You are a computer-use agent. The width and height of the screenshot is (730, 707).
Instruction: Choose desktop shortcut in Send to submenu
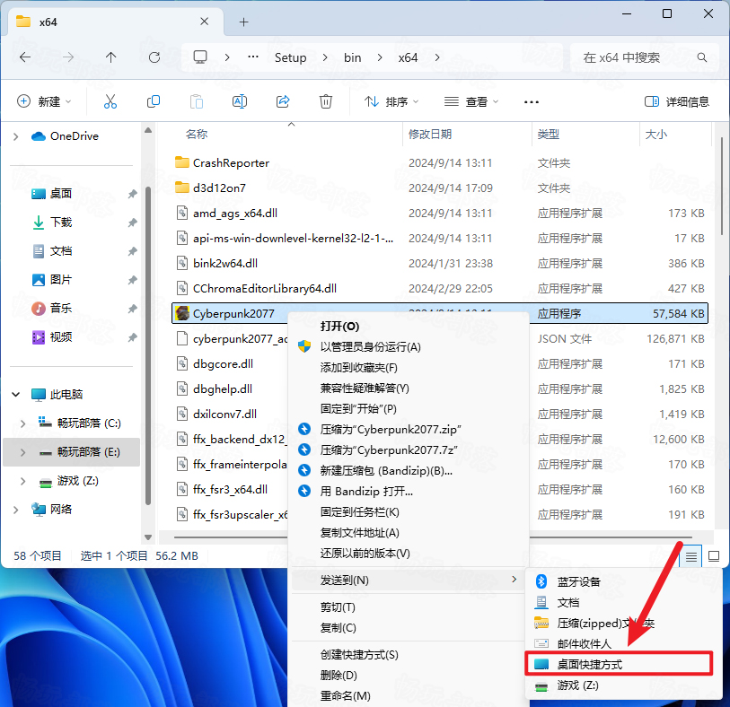click(x=619, y=664)
